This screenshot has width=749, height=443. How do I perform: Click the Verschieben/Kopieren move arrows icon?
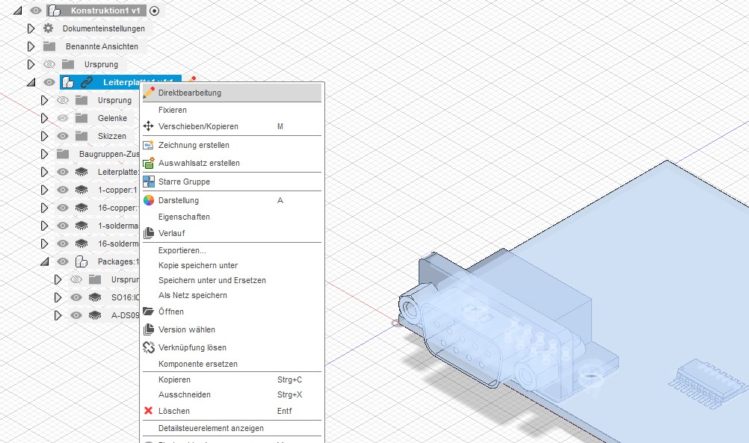coord(149,126)
